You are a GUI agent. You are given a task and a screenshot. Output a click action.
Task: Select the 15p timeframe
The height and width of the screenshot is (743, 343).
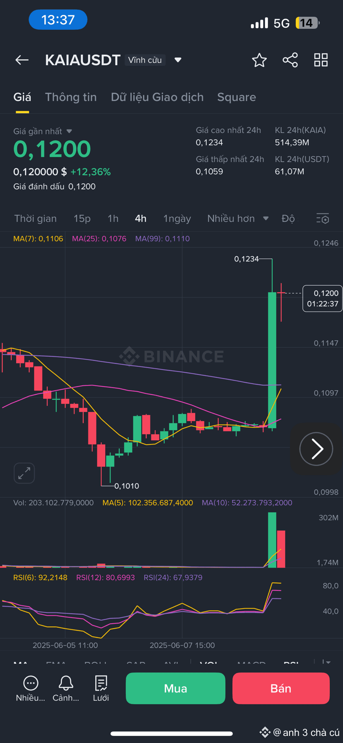82,219
